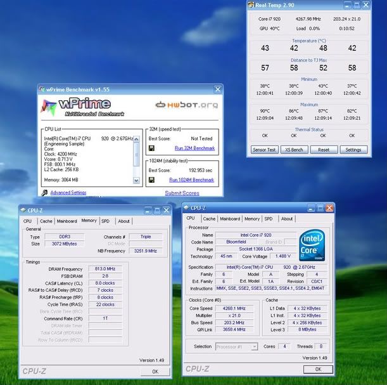Minimize the Real Temp window

[x=348, y=5]
